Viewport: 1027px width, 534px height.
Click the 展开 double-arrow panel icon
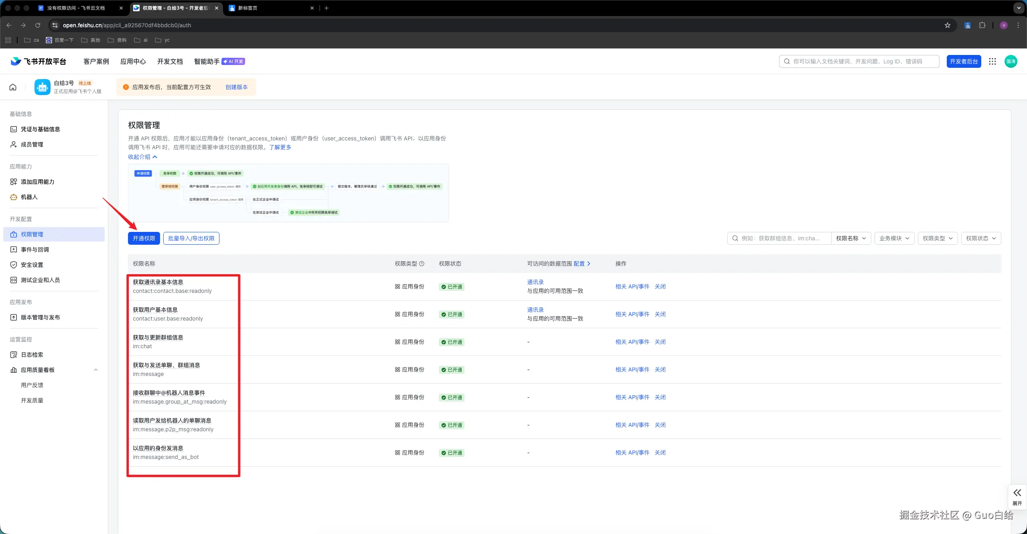pyautogui.click(x=1017, y=497)
